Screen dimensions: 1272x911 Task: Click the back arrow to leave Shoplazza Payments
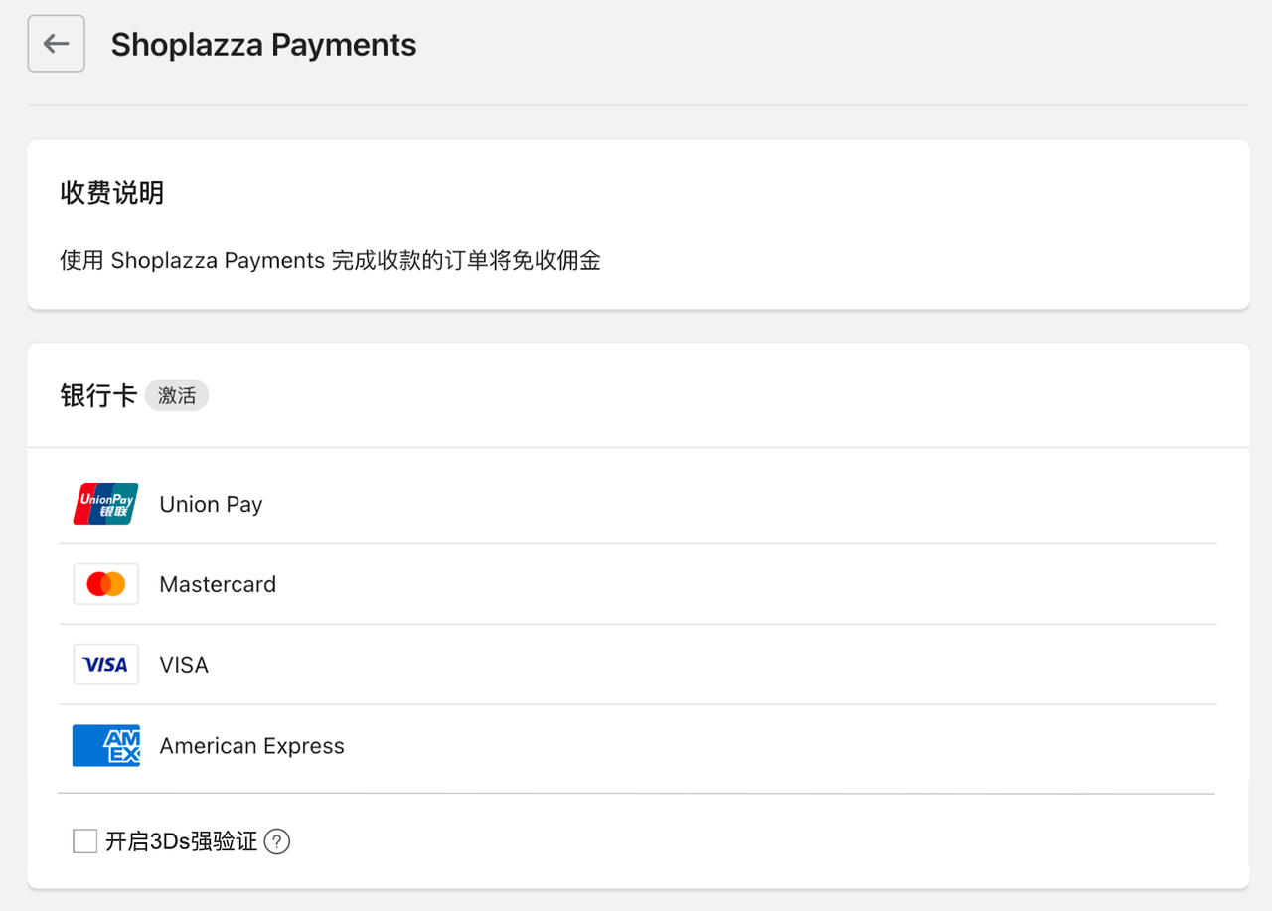(x=56, y=43)
